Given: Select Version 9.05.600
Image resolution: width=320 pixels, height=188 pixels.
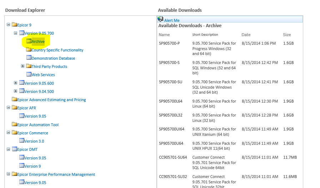Looking at the screenshot, I should point(39,83).
